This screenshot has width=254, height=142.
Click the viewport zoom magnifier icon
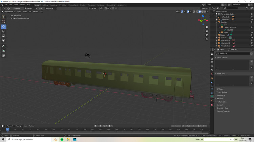point(207,27)
